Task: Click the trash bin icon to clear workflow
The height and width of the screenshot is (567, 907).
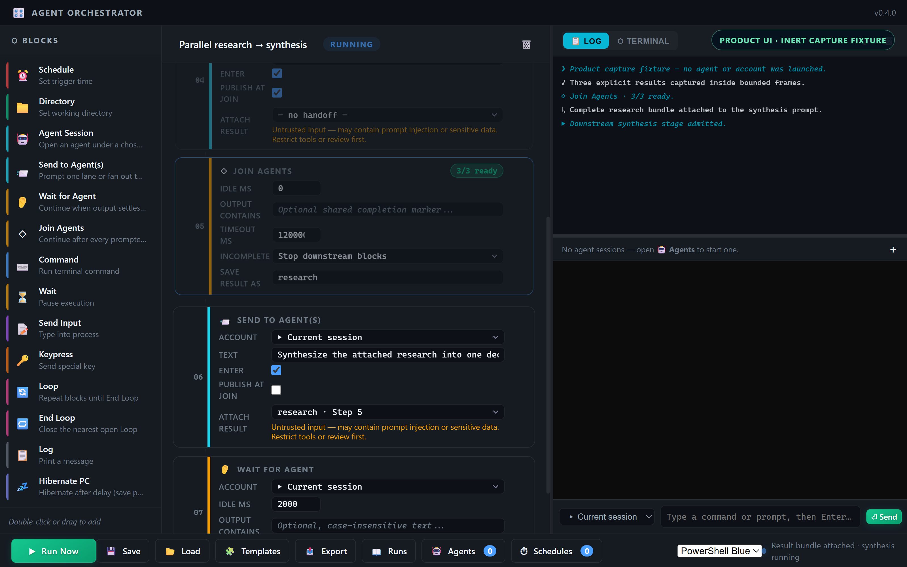Action: click(526, 45)
